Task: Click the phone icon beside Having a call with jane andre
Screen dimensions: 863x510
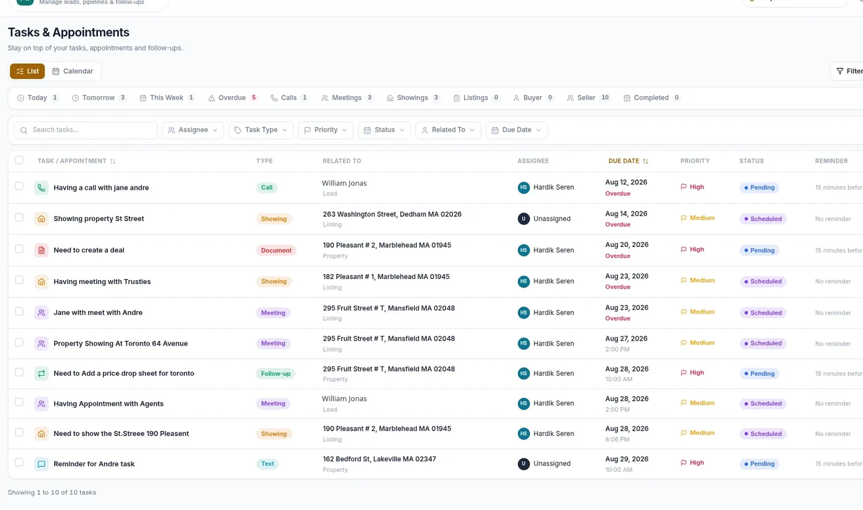Action: coord(41,188)
